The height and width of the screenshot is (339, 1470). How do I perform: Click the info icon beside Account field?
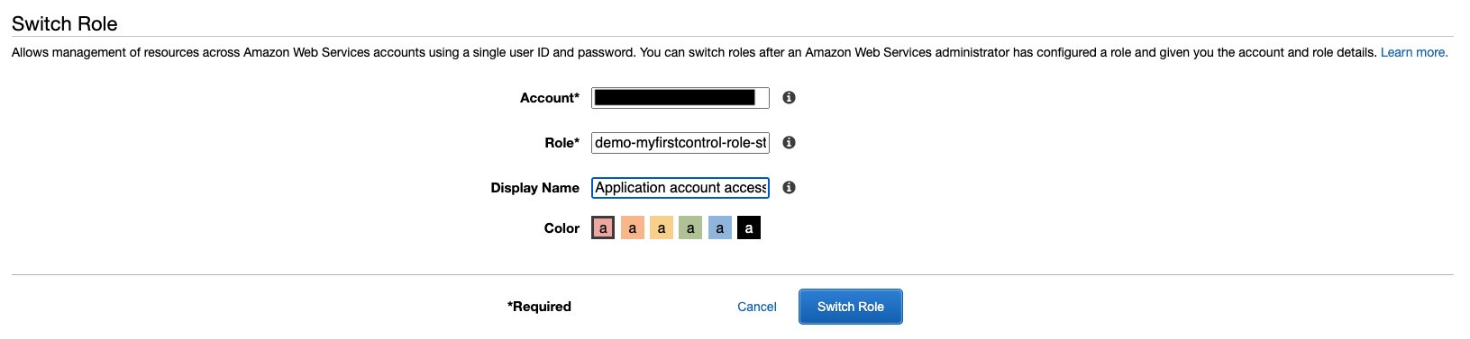[789, 97]
